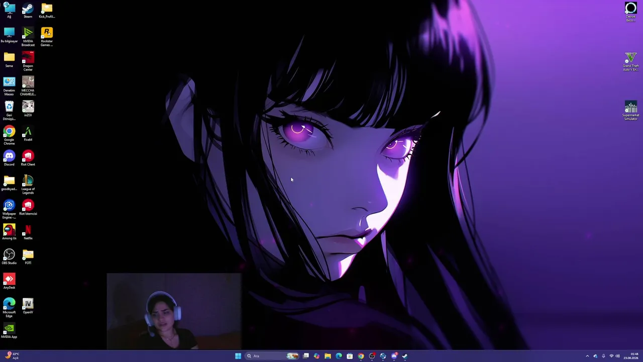Open Microsoft Store from the taskbar
Screen dimensions: 643x362
click(350, 356)
